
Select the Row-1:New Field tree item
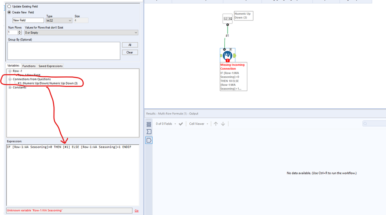pos(28,75)
